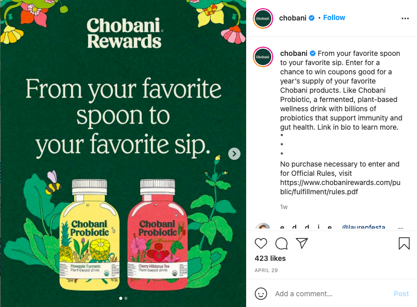This screenshot has height=307, width=417.
Task: Open the three-dot more options menu
Action: tap(405, 18)
